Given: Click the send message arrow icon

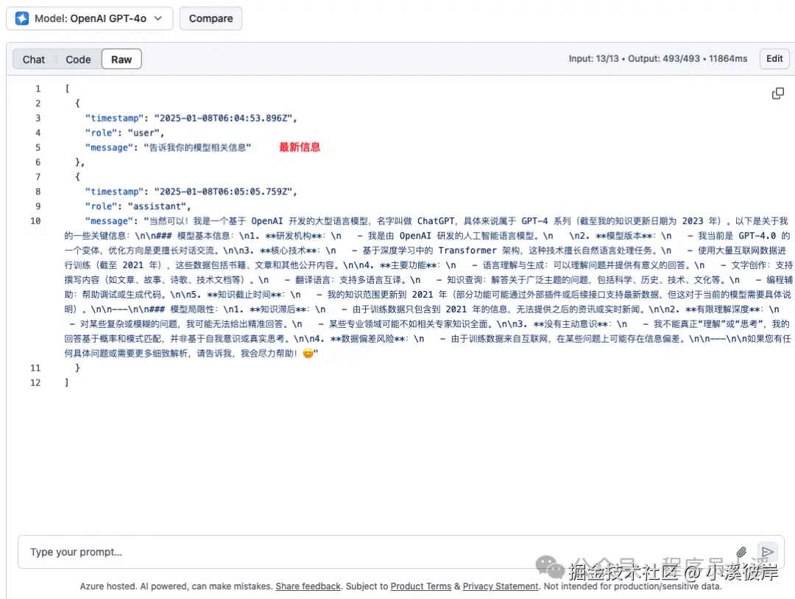Looking at the screenshot, I should [x=767, y=552].
